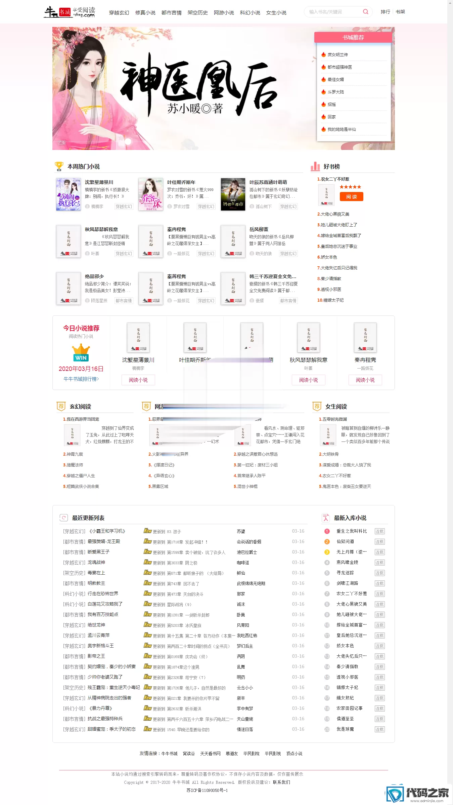Open the 修真小说 navigation menu
Image resolution: width=453 pixels, height=805 pixels.
click(145, 13)
